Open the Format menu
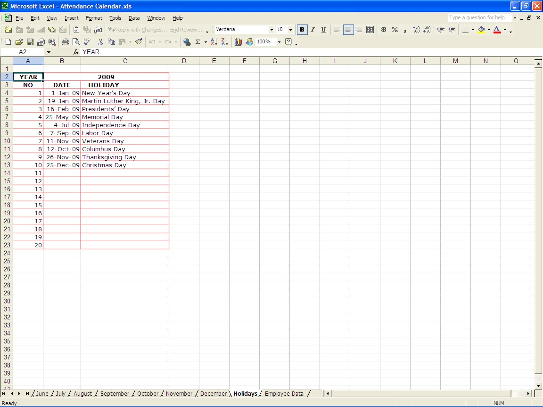 [94, 18]
